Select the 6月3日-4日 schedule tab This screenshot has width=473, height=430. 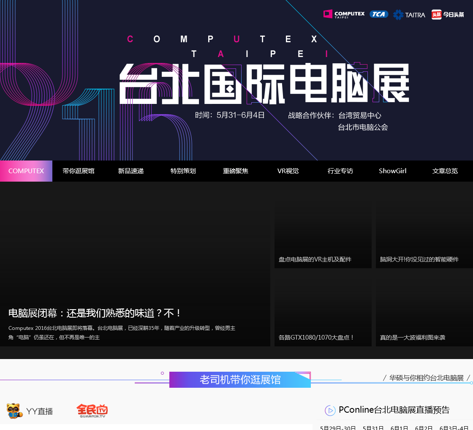(454, 427)
